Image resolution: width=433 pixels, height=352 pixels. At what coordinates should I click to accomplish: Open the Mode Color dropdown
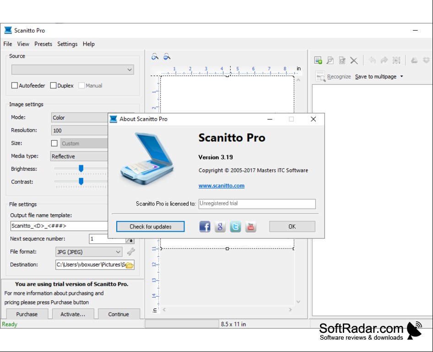pos(80,118)
